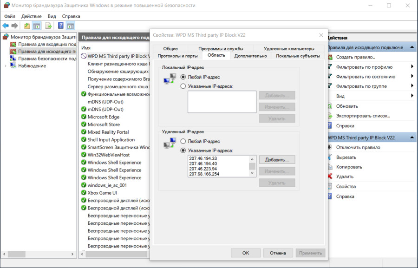Collapse the WPD MS Third party actions section
Viewport: 418px width, 268px height.
[x=412, y=137]
